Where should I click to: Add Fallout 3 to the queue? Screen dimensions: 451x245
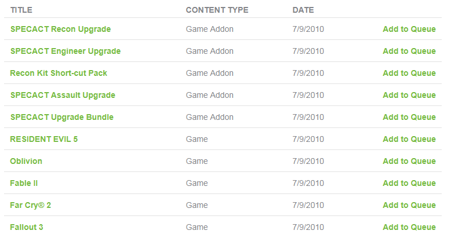tap(409, 227)
